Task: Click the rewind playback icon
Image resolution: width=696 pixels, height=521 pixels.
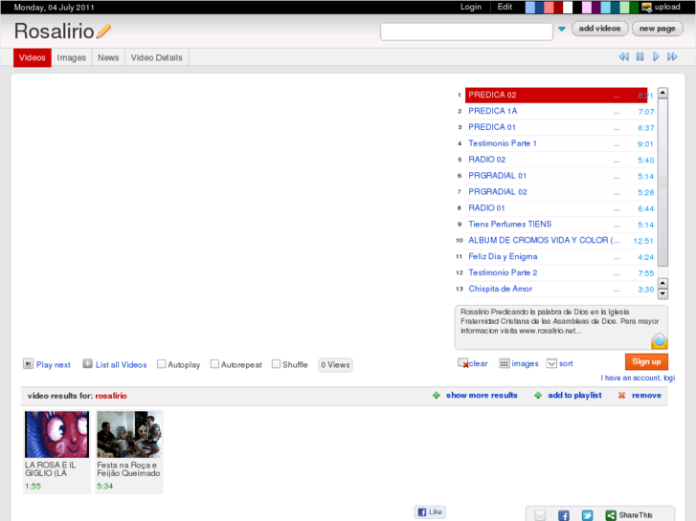Action: 623,56
